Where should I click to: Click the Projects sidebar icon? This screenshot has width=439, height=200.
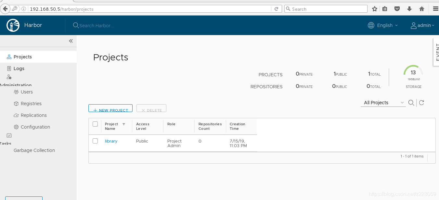tap(9, 57)
